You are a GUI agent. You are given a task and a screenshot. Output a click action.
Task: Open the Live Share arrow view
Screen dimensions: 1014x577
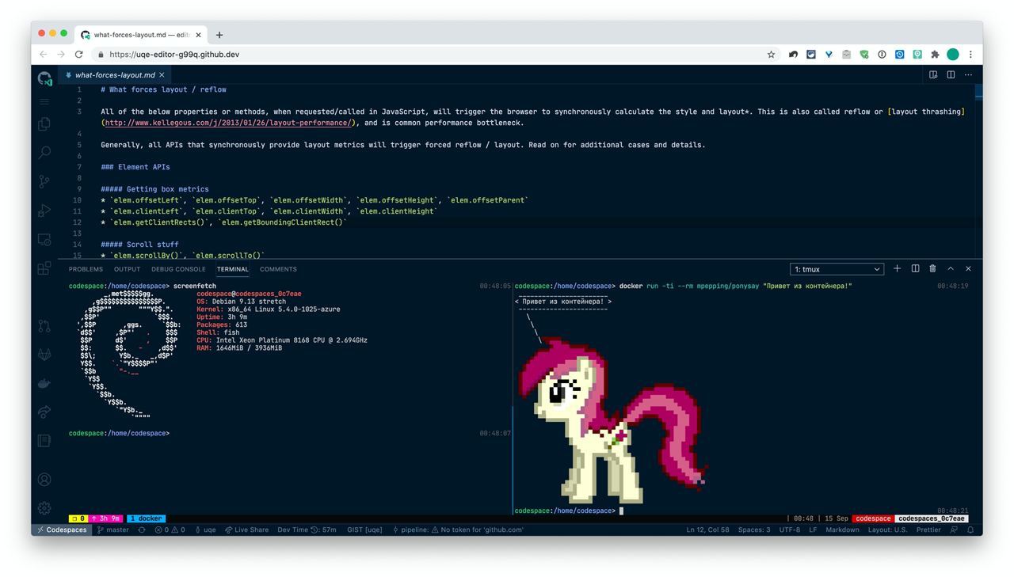[x=44, y=412]
